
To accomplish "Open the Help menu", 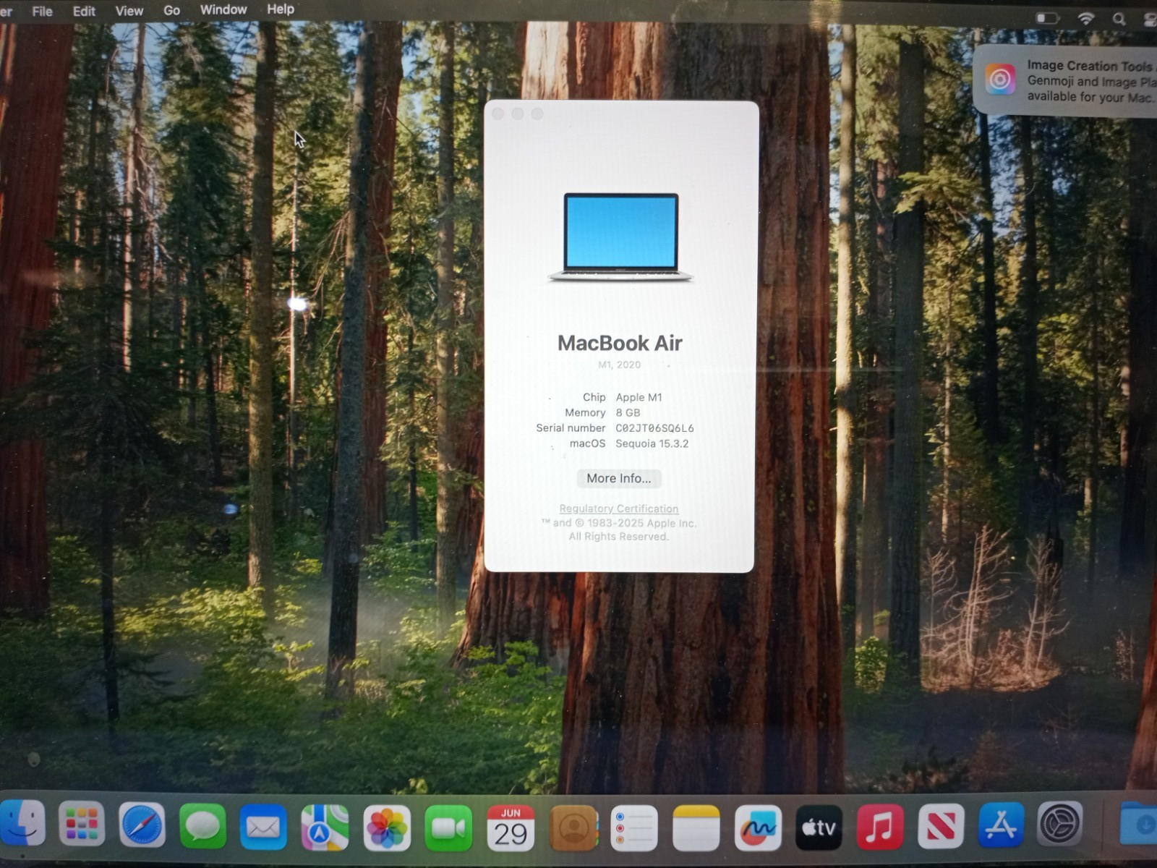I will point(281,9).
